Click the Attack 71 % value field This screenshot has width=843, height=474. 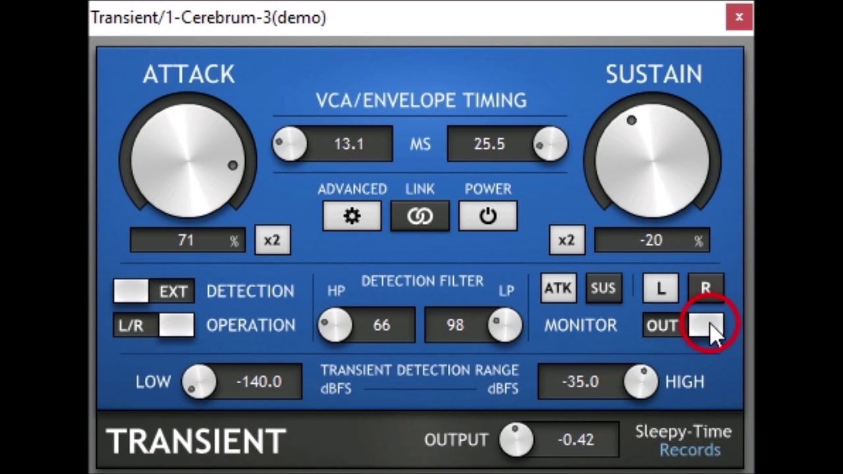[x=188, y=240]
